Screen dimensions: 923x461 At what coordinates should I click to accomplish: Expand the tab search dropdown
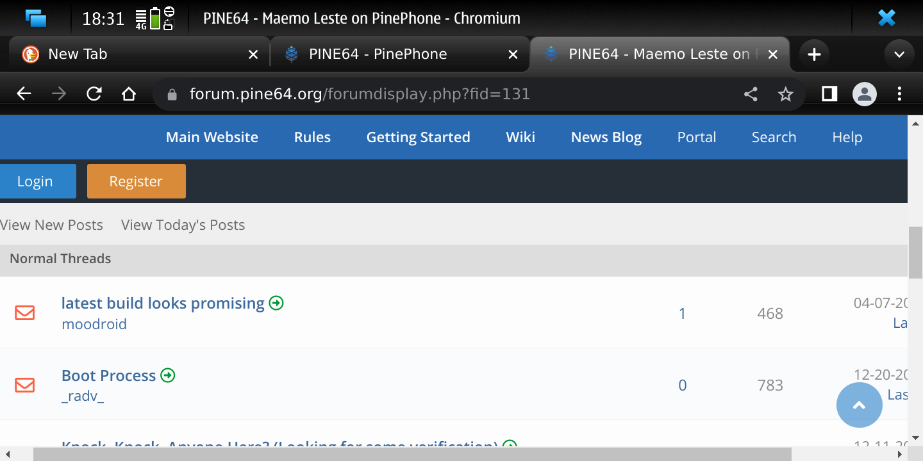899,54
